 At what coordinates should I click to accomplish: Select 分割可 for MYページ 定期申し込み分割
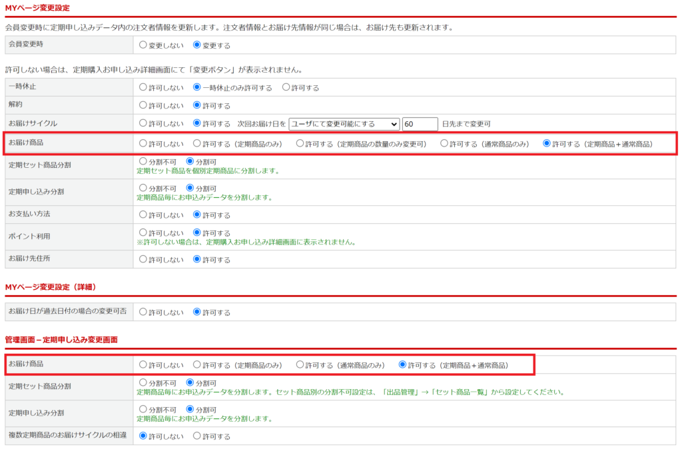click(x=190, y=188)
